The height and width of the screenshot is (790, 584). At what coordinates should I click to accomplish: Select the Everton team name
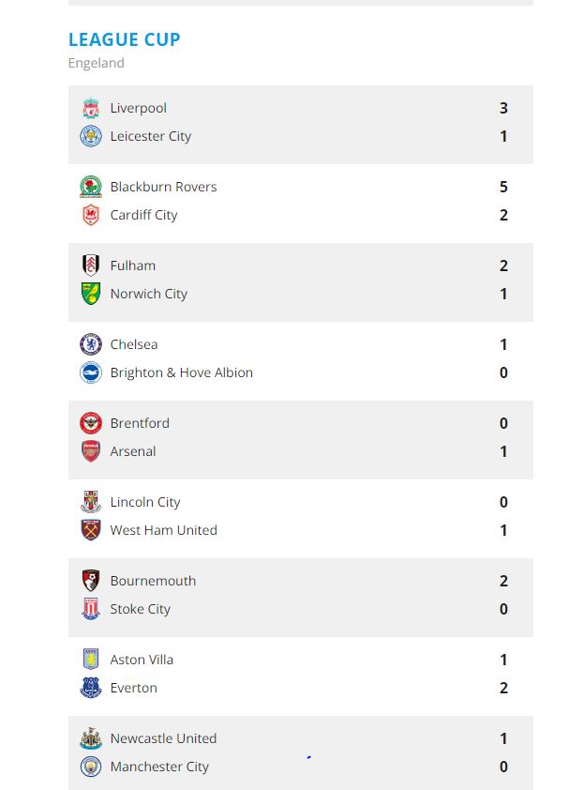point(133,688)
